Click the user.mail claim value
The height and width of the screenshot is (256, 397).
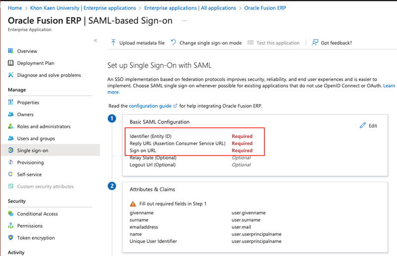click(241, 227)
